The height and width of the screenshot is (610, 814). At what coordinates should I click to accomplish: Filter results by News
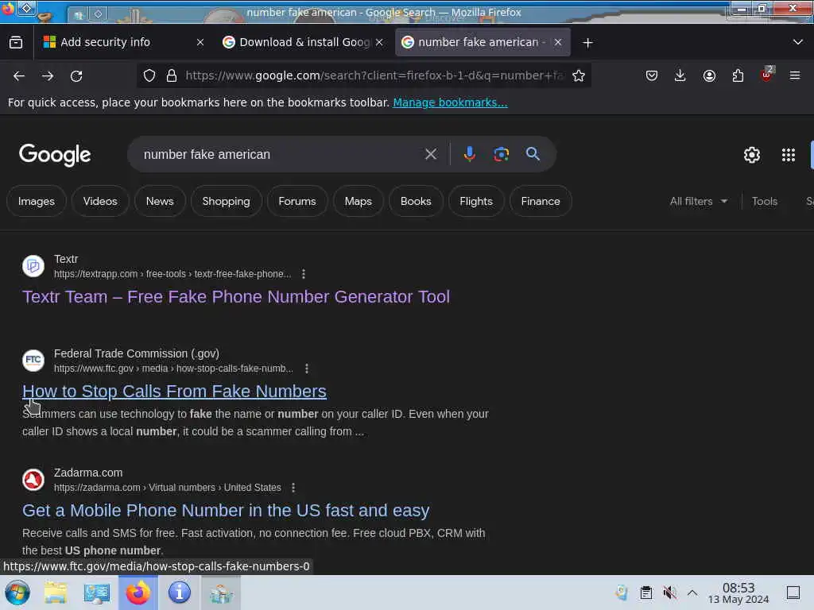tap(160, 201)
